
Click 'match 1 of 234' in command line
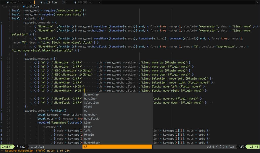(x=58, y=151)
